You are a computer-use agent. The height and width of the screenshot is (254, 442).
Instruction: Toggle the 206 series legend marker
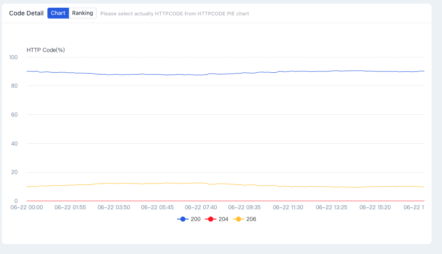(x=238, y=219)
